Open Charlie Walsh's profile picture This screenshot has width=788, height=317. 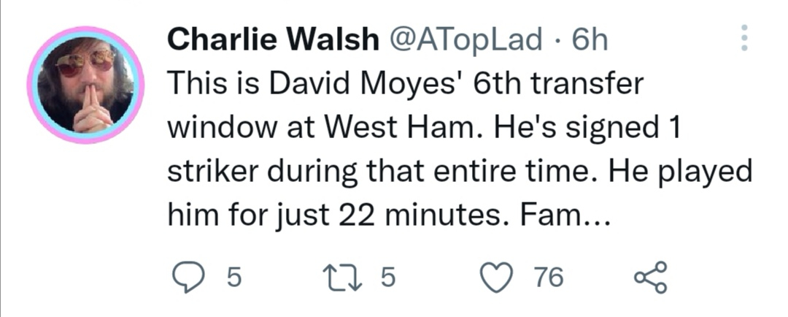[x=85, y=85]
